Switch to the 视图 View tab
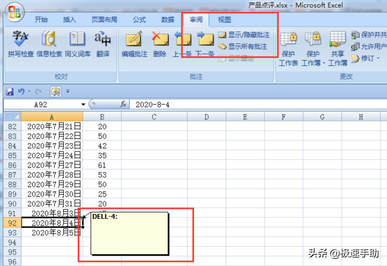The image size is (387, 266). [224, 20]
